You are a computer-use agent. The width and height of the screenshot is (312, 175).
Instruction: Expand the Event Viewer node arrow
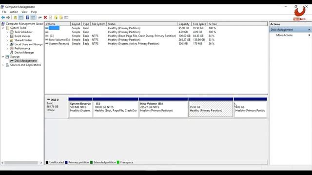click(x=7, y=36)
